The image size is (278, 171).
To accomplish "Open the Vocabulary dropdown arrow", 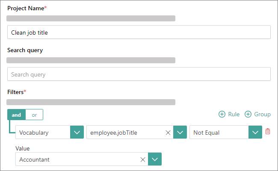I will point(77,133).
